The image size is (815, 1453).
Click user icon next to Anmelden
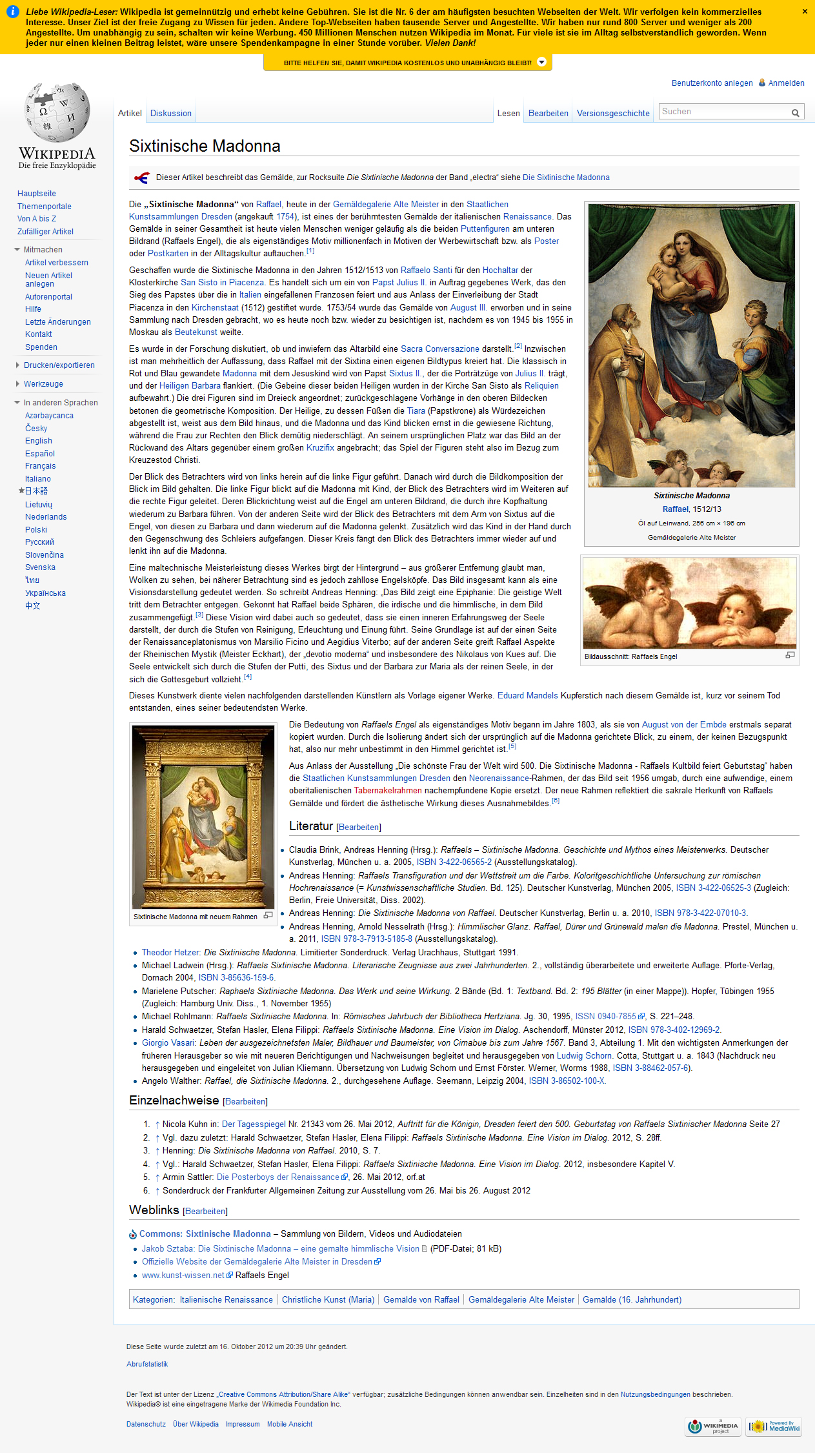click(x=762, y=83)
